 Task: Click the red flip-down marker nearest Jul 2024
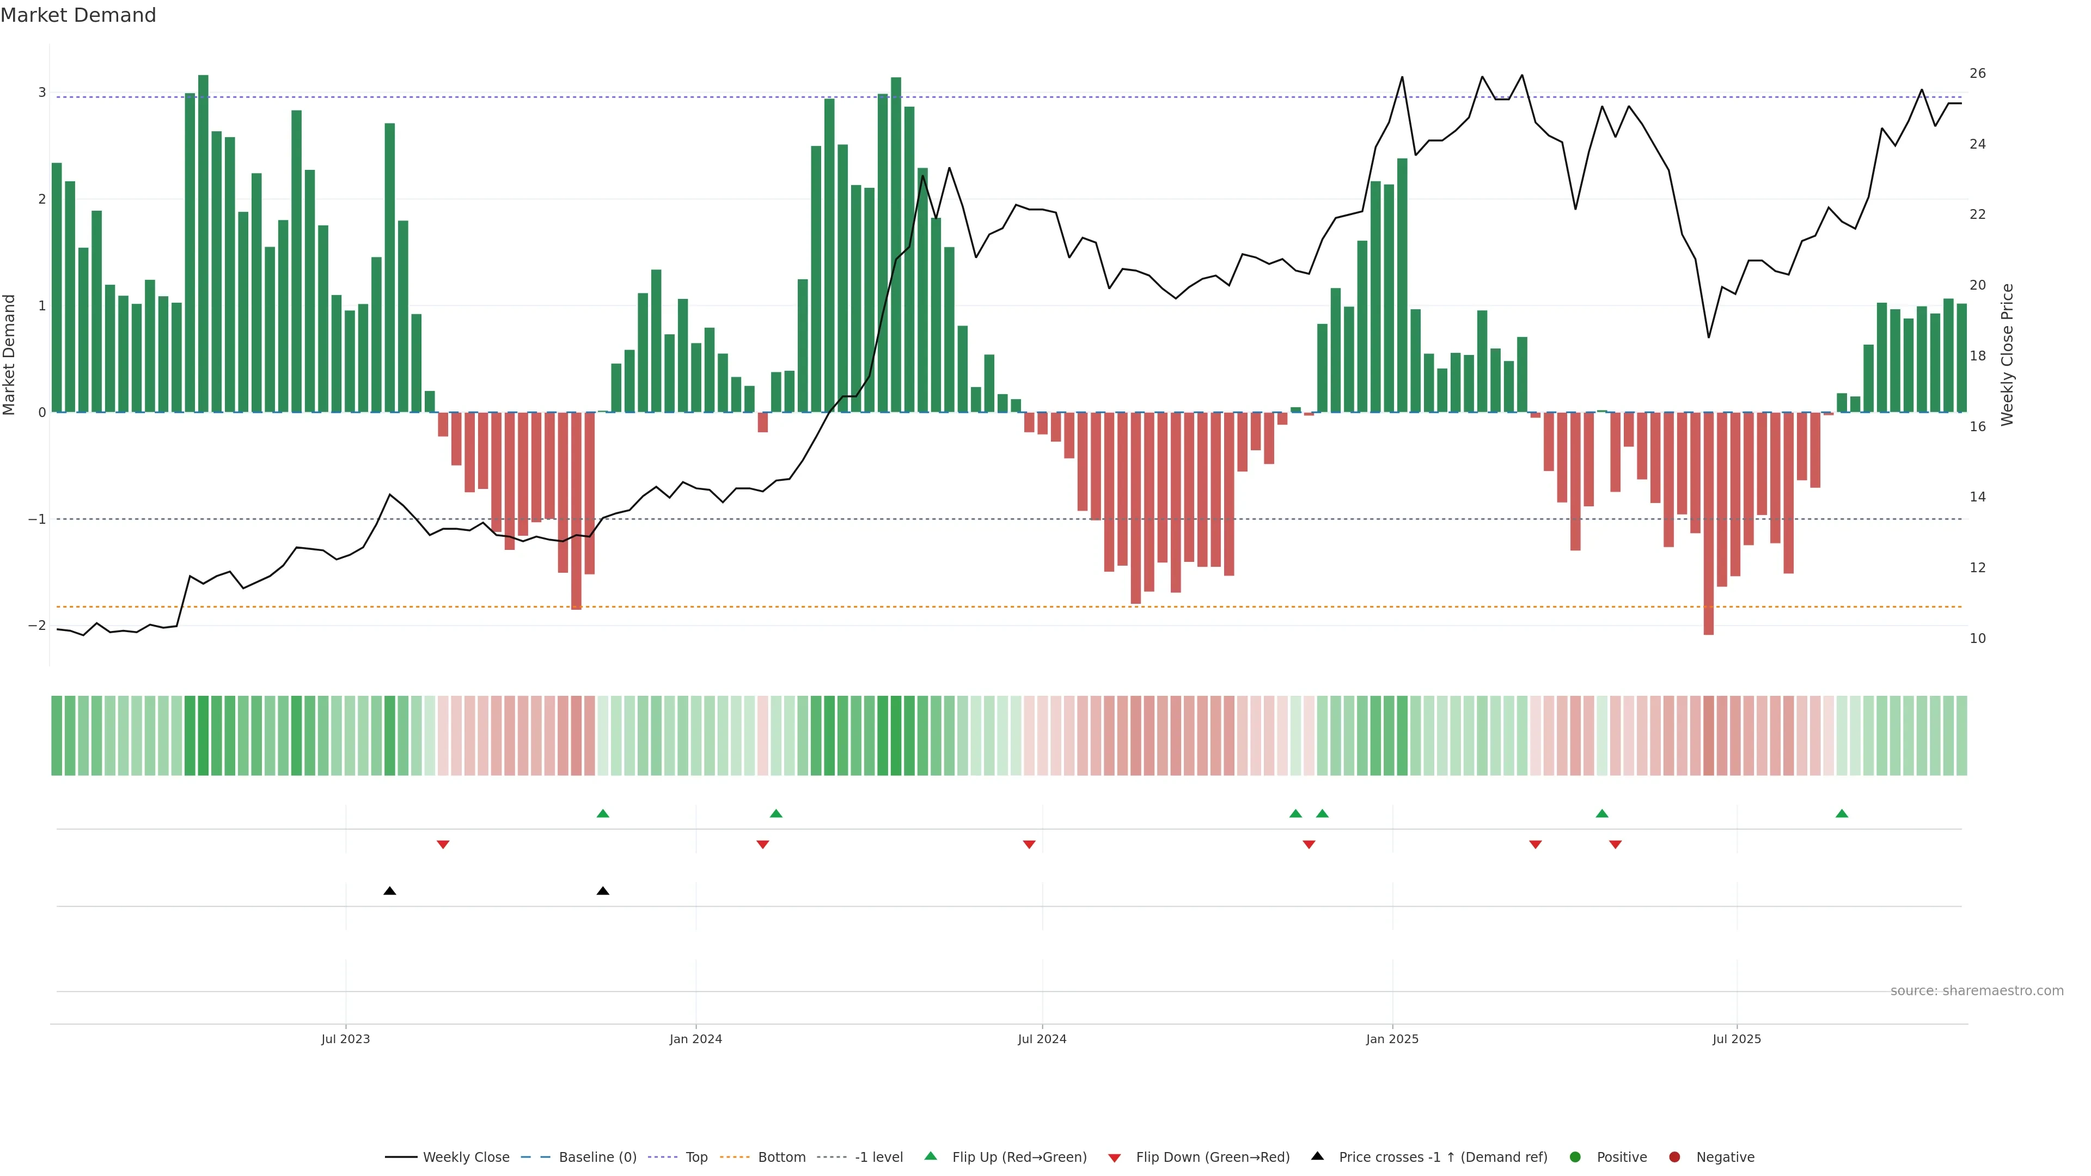click(1029, 845)
